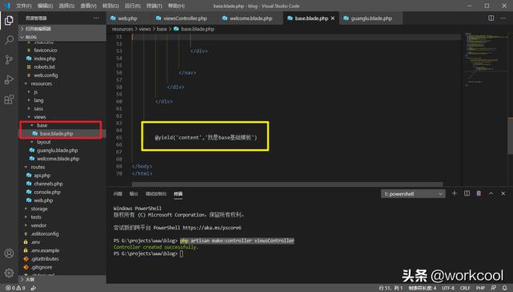Collapse the base folder

[42, 125]
